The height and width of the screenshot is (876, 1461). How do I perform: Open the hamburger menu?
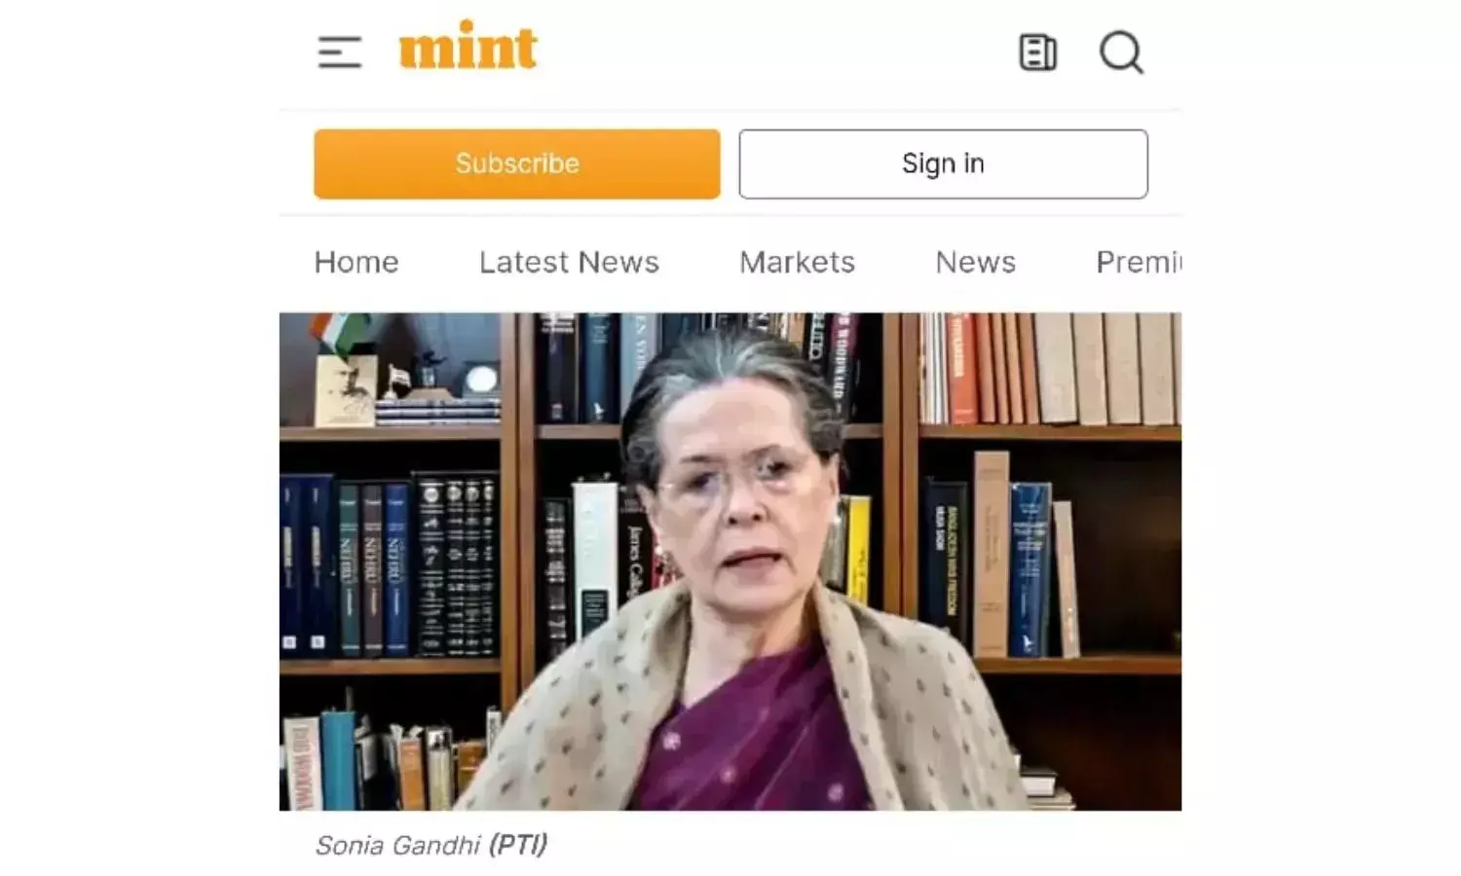pos(339,52)
